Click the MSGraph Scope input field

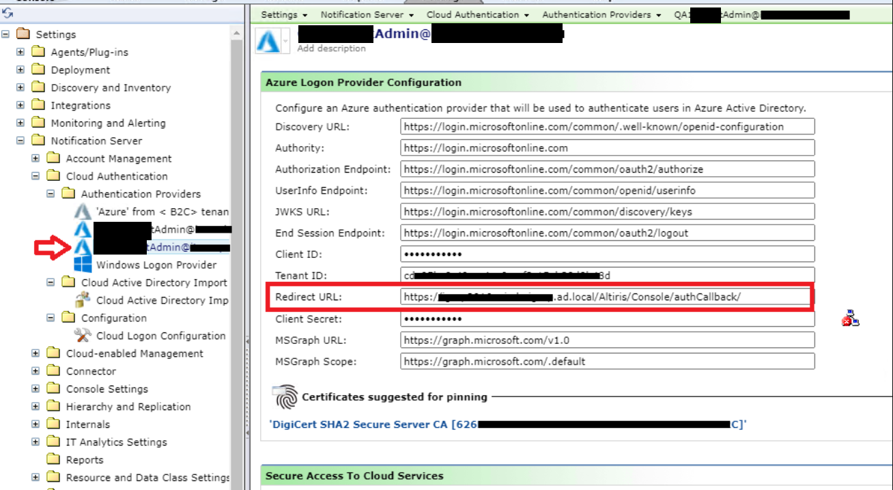pyautogui.click(x=608, y=361)
